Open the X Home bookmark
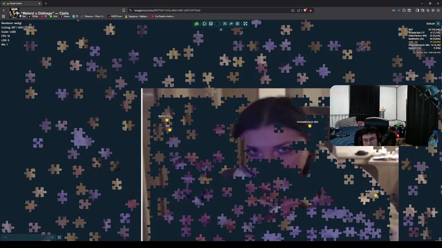The width and height of the screenshot is (442, 248). 65,16
